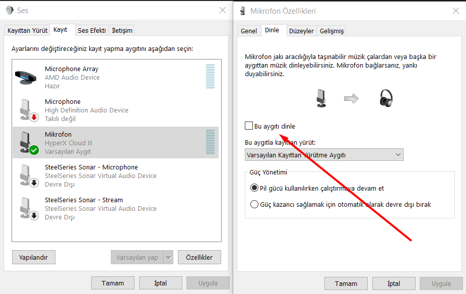Open the 'Varsayılan Kayıttan Yürütme Aygıtı' dropdown
Viewport: 466px width, 294px height.
click(324, 155)
